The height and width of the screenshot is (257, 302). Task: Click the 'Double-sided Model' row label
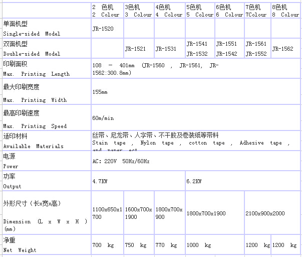32,54
